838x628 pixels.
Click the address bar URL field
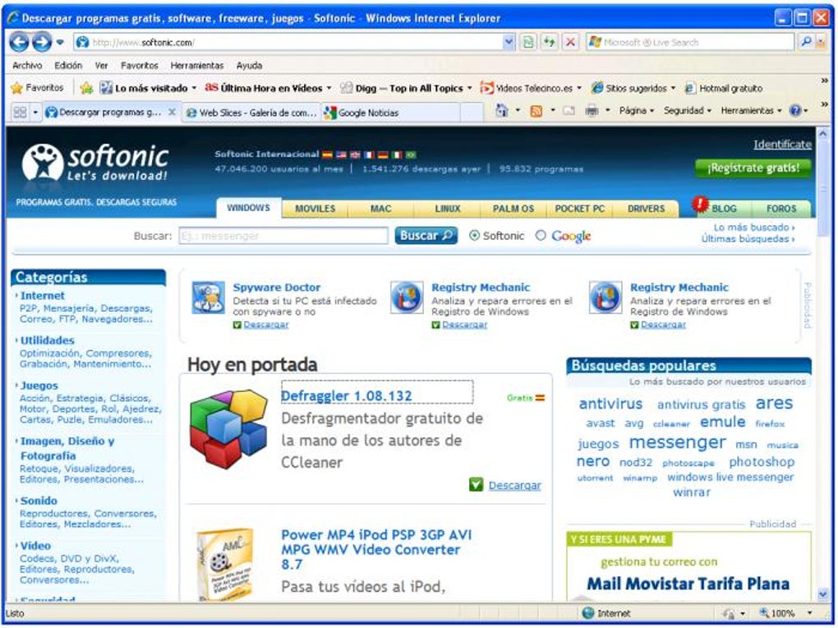[288, 42]
